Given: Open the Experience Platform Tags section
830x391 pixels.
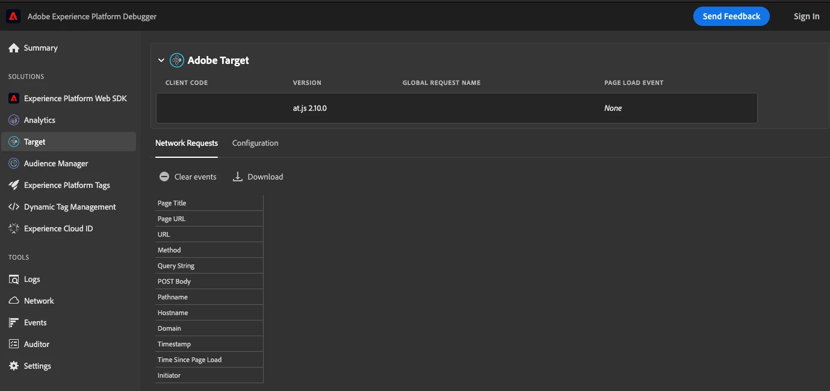Looking at the screenshot, I should coord(69,186).
